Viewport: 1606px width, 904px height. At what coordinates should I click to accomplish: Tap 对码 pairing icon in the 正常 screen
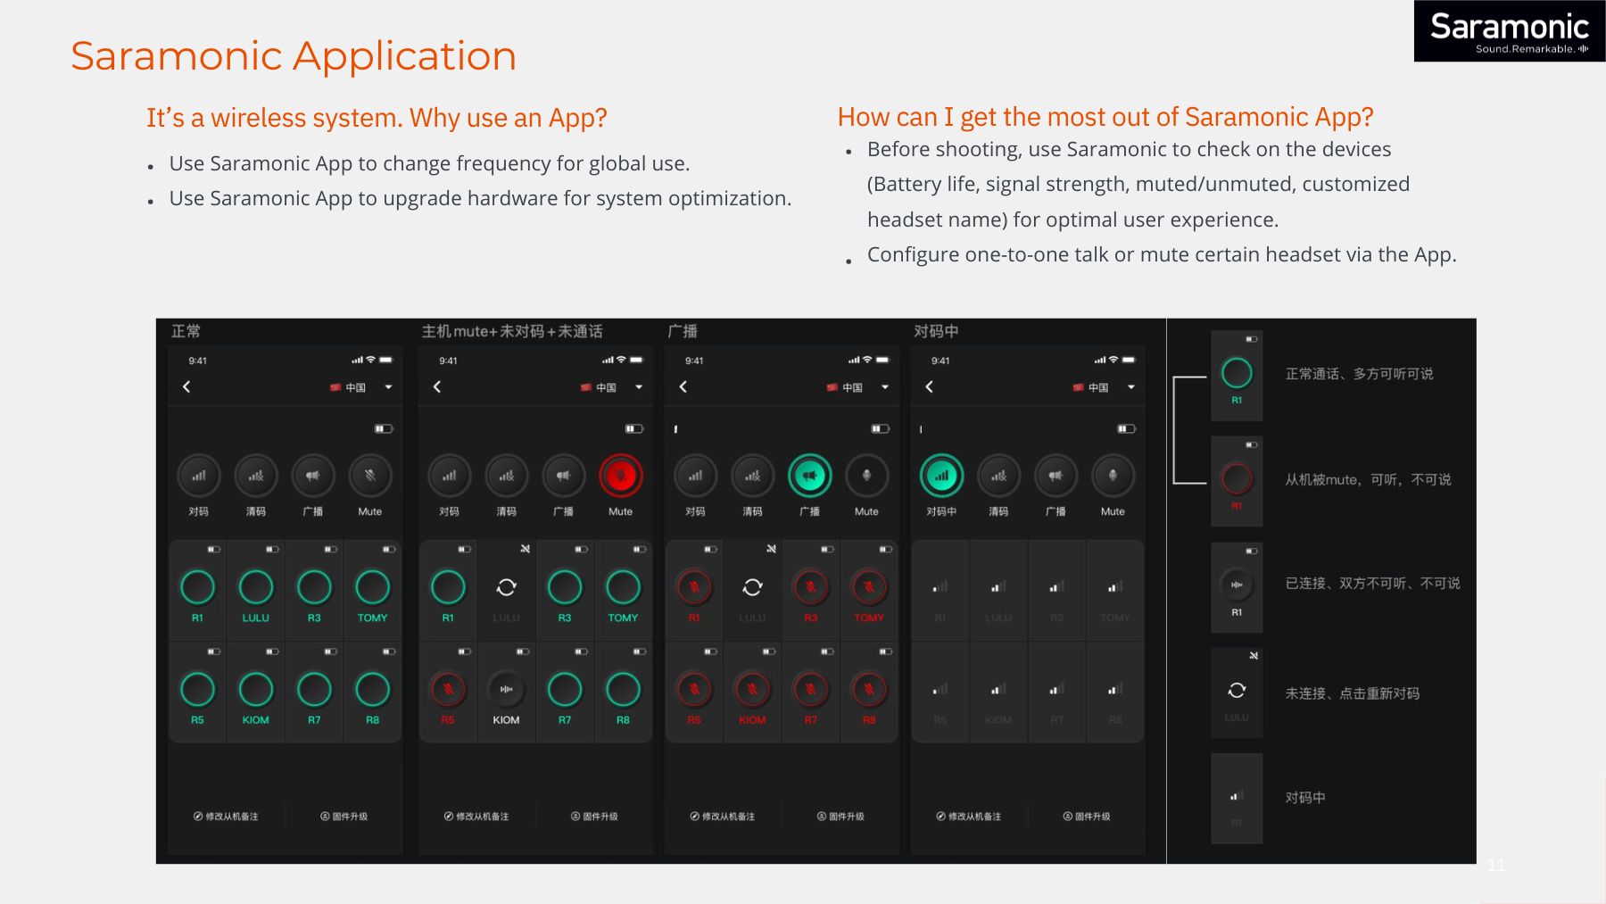click(198, 476)
